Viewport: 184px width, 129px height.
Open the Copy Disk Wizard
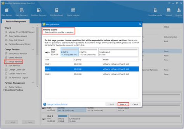(16, 40)
